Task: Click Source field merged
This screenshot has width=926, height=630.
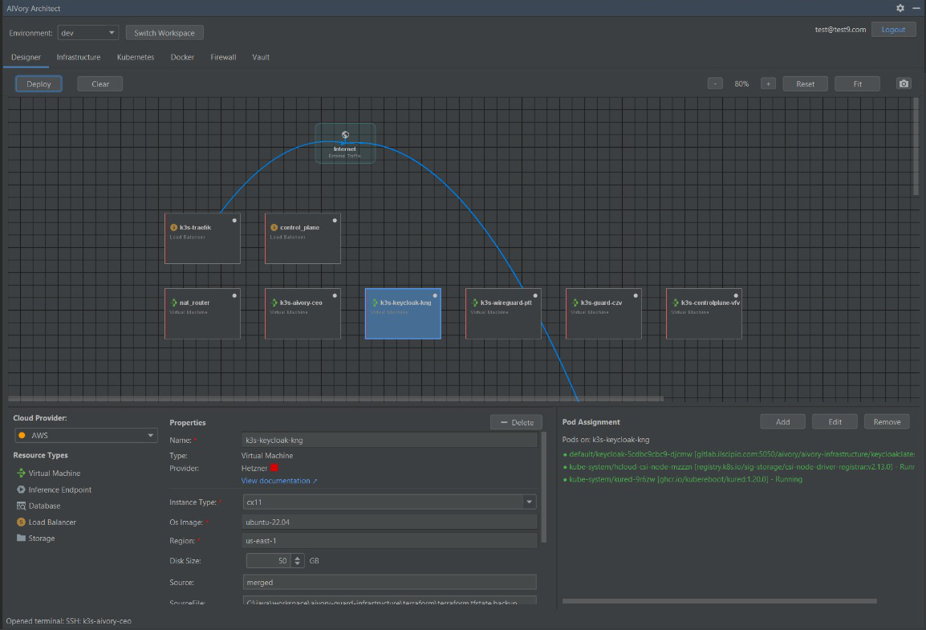Action: tap(390, 582)
